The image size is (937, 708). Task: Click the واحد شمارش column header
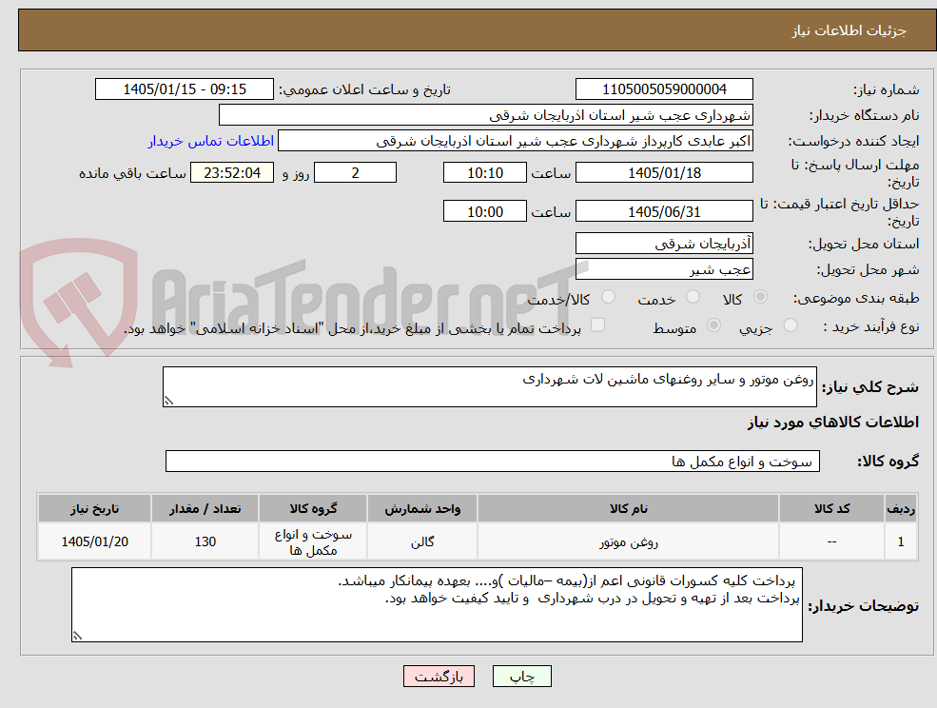click(422, 508)
